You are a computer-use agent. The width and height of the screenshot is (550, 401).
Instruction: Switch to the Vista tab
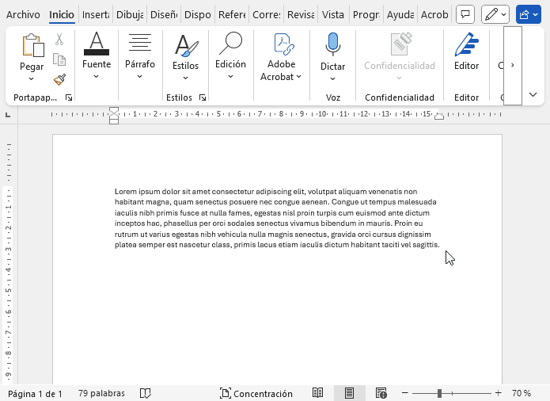point(333,14)
